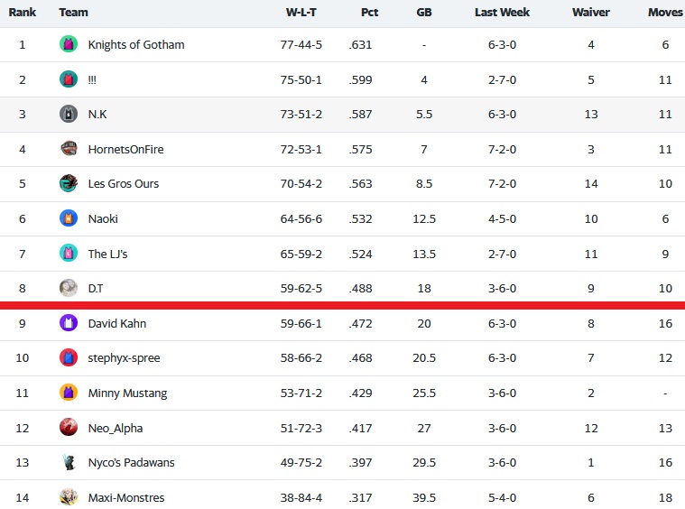685x509 pixels.
Task: Open the Minny Mustang team link
Action: click(127, 393)
